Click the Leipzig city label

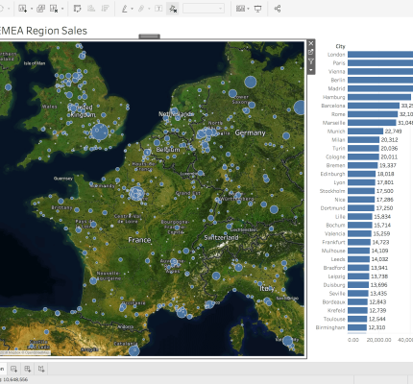337,276
